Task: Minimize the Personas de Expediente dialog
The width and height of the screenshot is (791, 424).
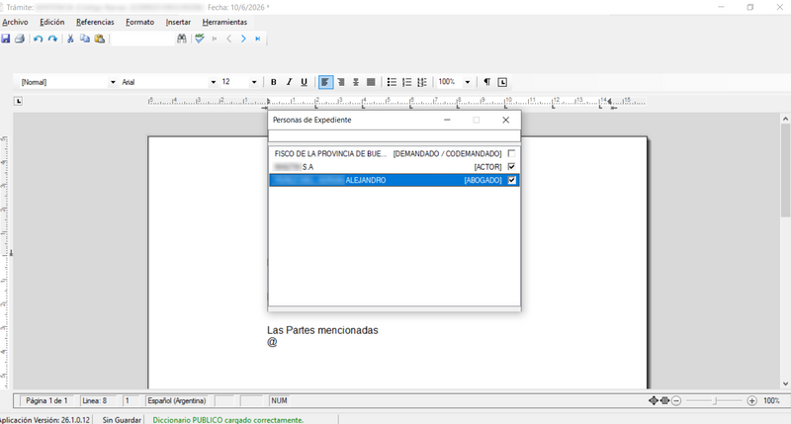Action: pyautogui.click(x=447, y=120)
